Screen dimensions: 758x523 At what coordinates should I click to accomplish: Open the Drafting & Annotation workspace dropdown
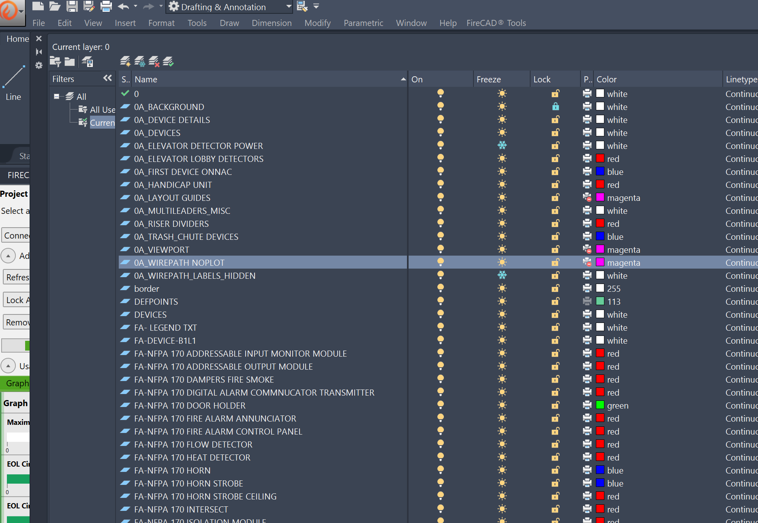coord(289,6)
